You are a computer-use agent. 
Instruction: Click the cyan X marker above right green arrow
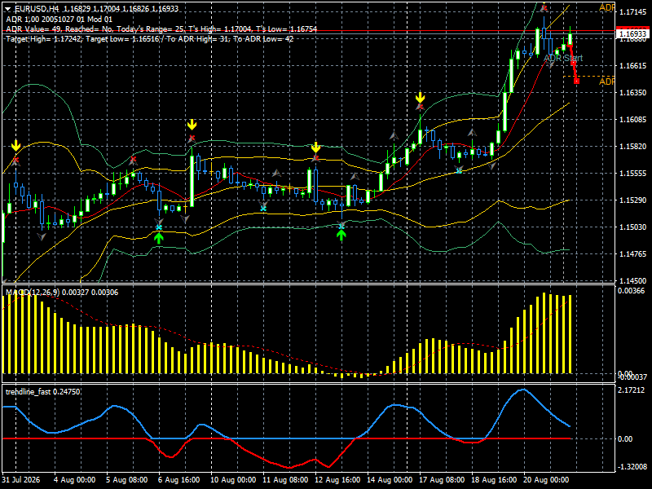coord(341,226)
